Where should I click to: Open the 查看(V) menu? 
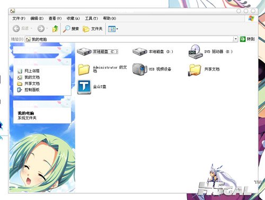(55, 19)
